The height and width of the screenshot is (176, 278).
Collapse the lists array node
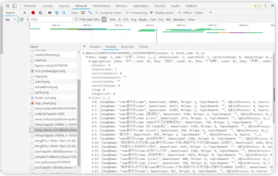coord(89,98)
